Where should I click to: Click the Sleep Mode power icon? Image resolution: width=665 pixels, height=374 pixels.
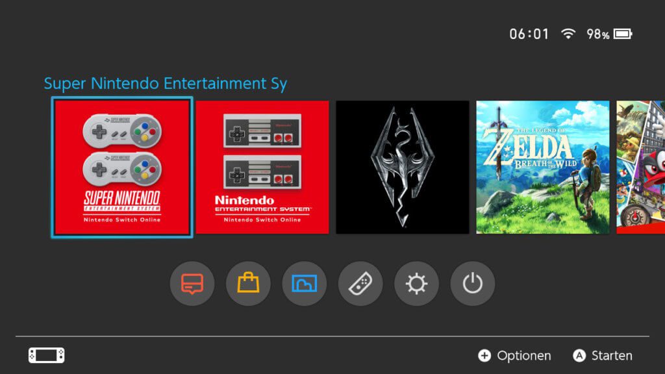pos(472,283)
